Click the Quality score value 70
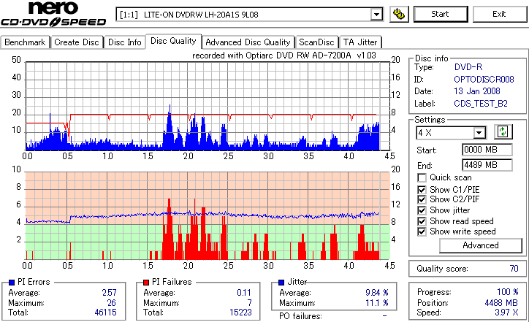The width and height of the screenshot is (529, 322). 514,269
